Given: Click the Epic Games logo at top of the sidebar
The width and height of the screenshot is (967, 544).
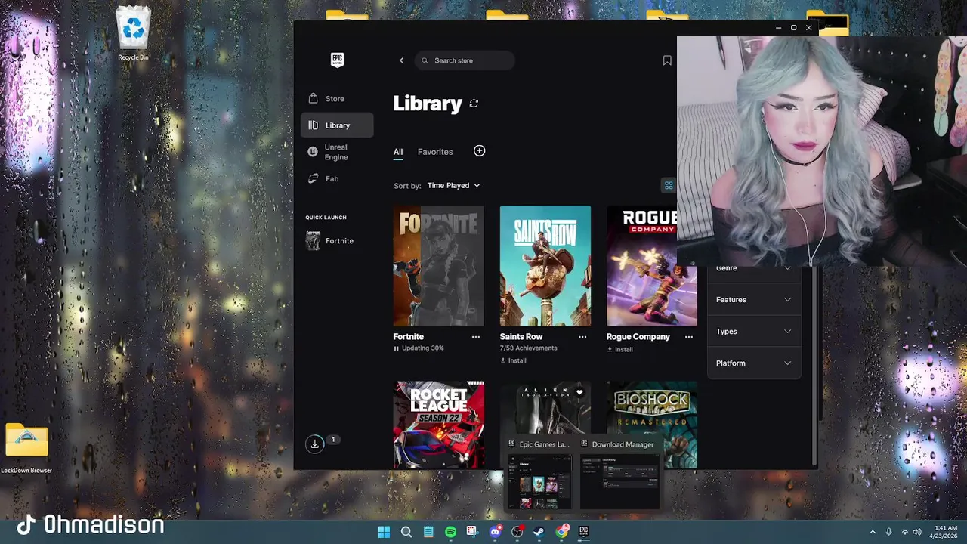Looking at the screenshot, I should coord(338,60).
